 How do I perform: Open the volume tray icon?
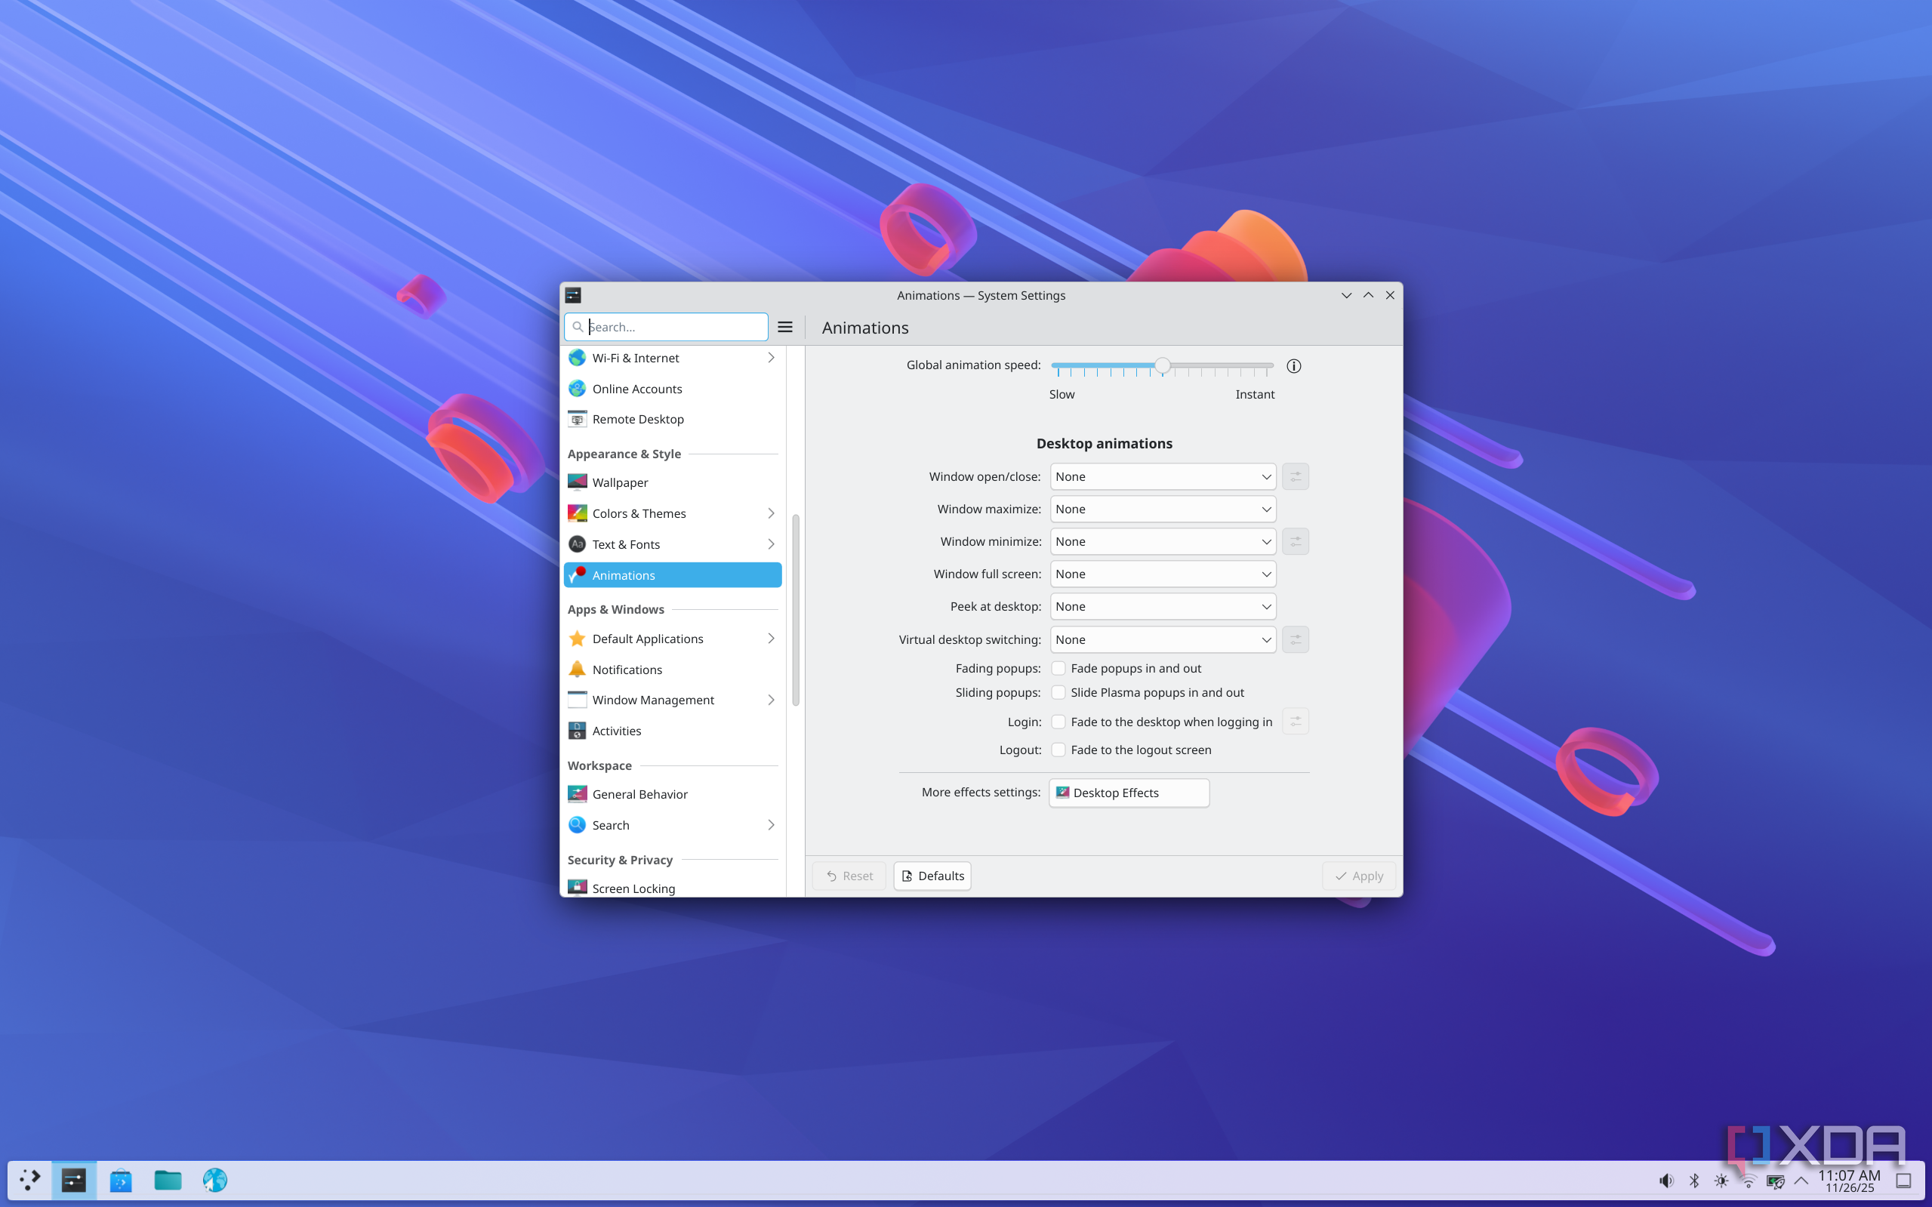(x=1665, y=1180)
